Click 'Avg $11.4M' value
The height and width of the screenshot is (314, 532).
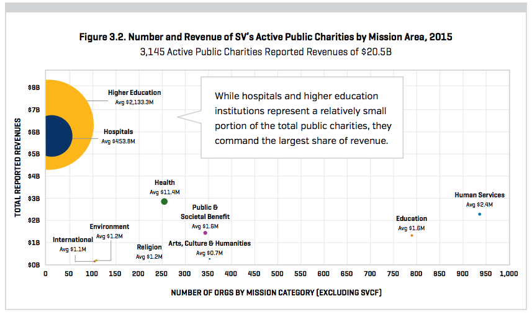(x=165, y=192)
